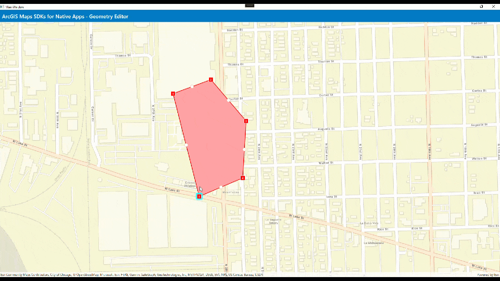
Task: Select the red polygon fill area
Action: tap(215, 137)
